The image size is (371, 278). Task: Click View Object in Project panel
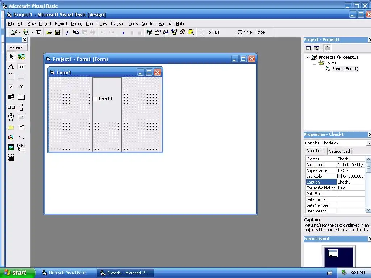click(x=317, y=48)
